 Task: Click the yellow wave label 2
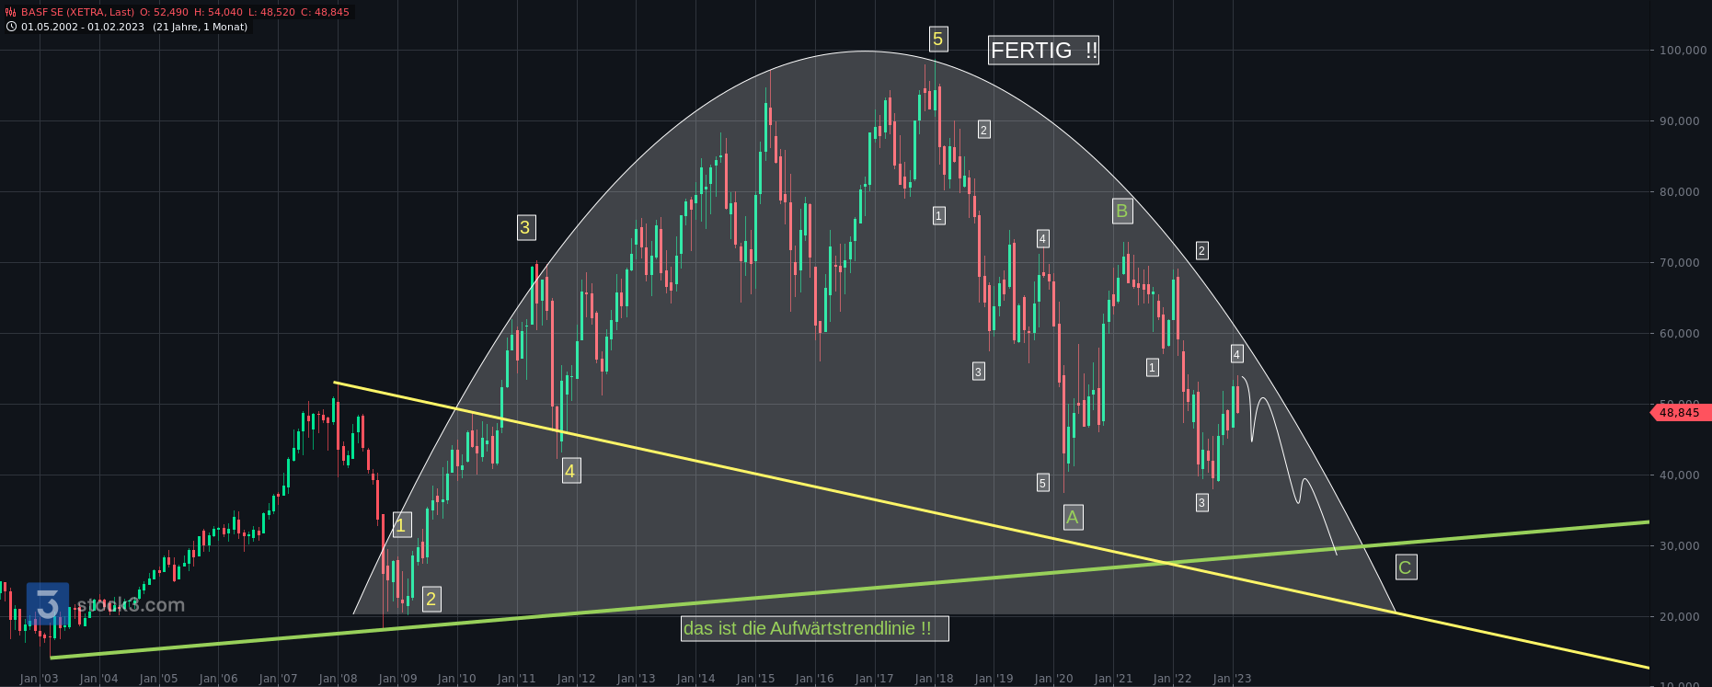(431, 600)
